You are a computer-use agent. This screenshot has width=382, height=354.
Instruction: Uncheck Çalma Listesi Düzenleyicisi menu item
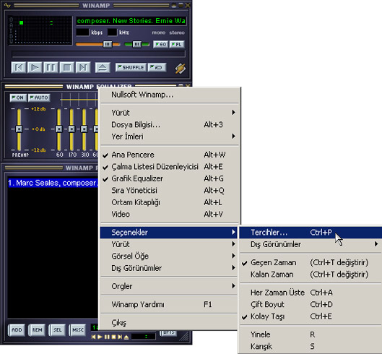point(169,166)
